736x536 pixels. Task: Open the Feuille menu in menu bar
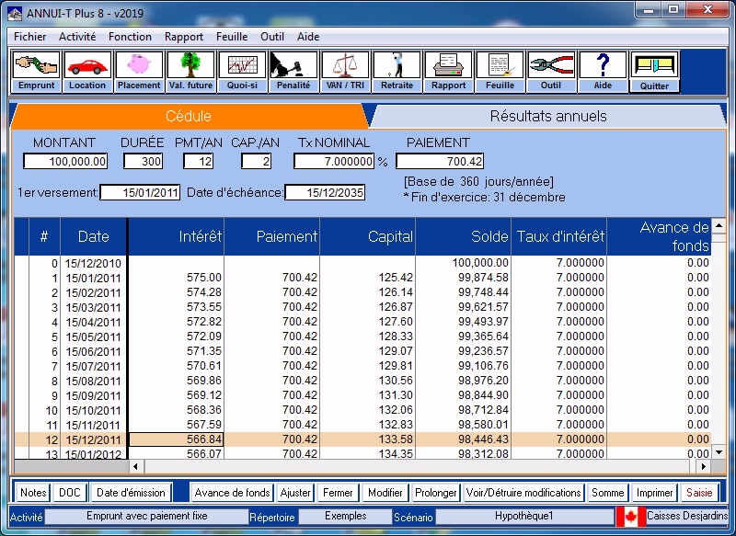(232, 37)
